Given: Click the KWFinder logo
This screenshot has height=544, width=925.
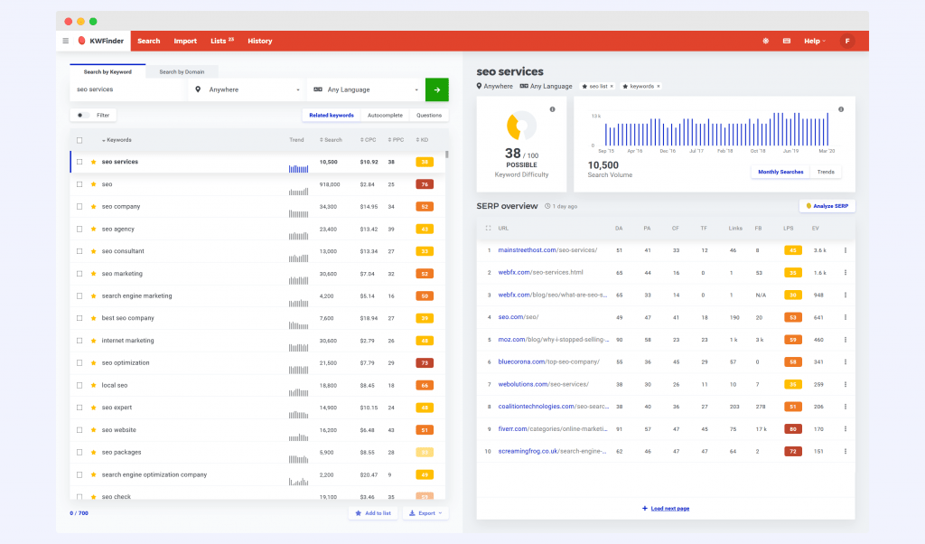Looking at the screenshot, I should (101, 41).
